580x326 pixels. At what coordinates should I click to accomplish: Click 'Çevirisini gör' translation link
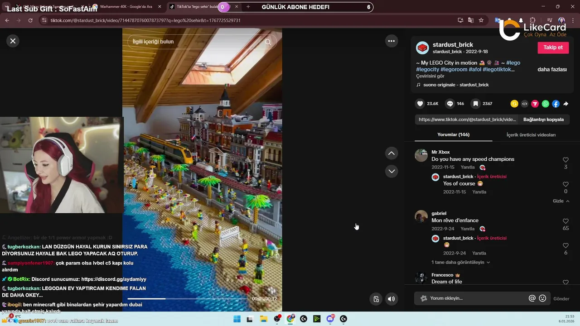coord(430,76)
